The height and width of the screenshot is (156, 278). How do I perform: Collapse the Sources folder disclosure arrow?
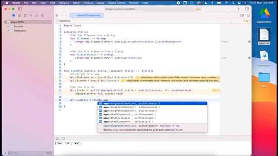pos(8,26)
